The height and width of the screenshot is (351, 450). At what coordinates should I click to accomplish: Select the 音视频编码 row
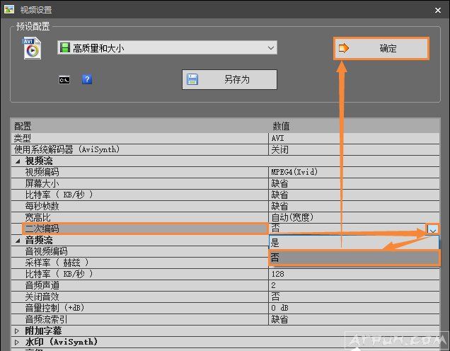click(140, 251)
